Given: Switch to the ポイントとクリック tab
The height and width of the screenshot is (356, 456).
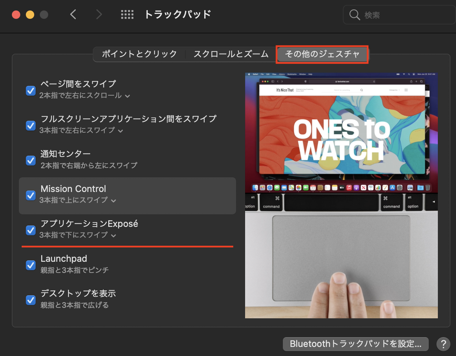Looking at the screenshot, I should [x=139, y=54].
